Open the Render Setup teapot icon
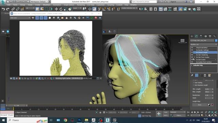 click(181, 9)
